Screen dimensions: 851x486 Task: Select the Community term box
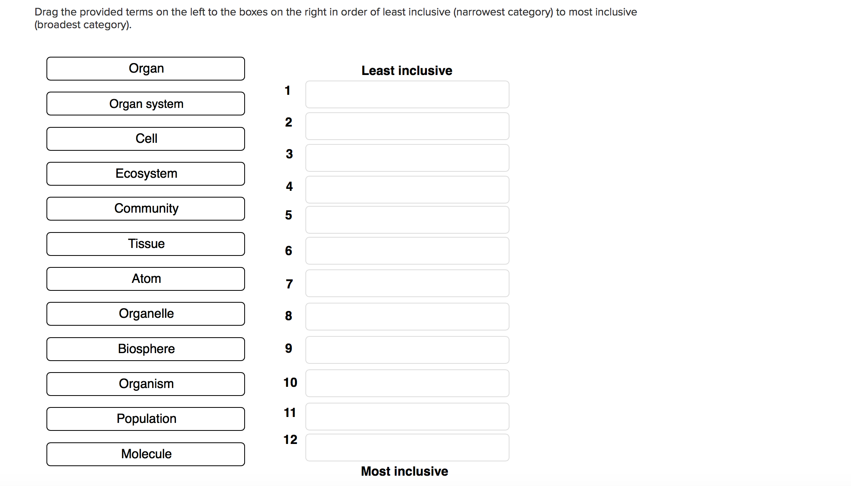pos(146,208)
